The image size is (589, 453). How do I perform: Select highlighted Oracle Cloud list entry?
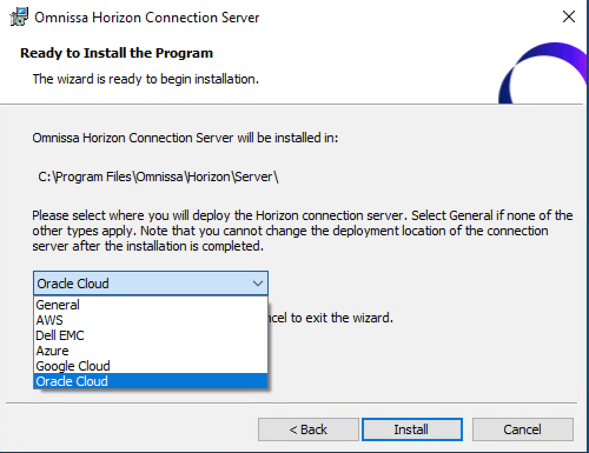click(x=151, y=381)
